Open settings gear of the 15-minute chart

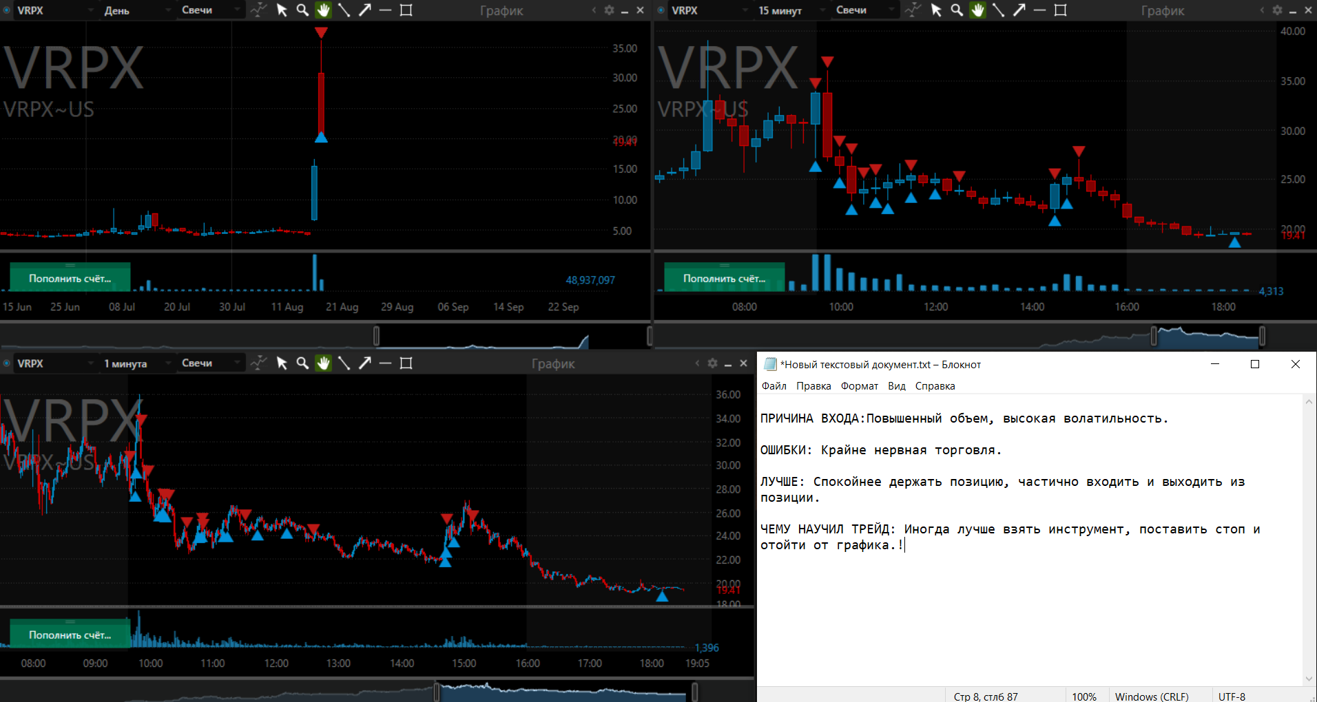(1277, 10)
